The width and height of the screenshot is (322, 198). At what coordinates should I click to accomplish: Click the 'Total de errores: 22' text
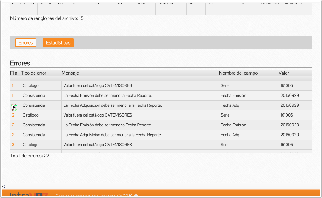[30, 156]
